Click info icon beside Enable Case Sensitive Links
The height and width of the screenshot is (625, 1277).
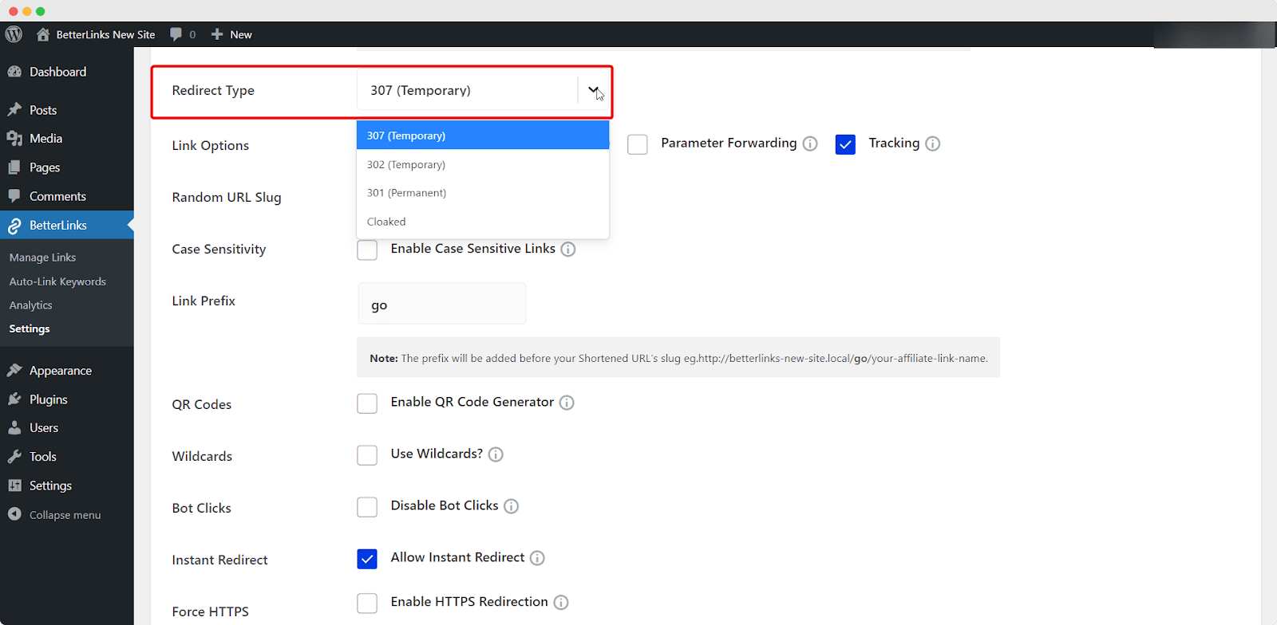point(568,250)
